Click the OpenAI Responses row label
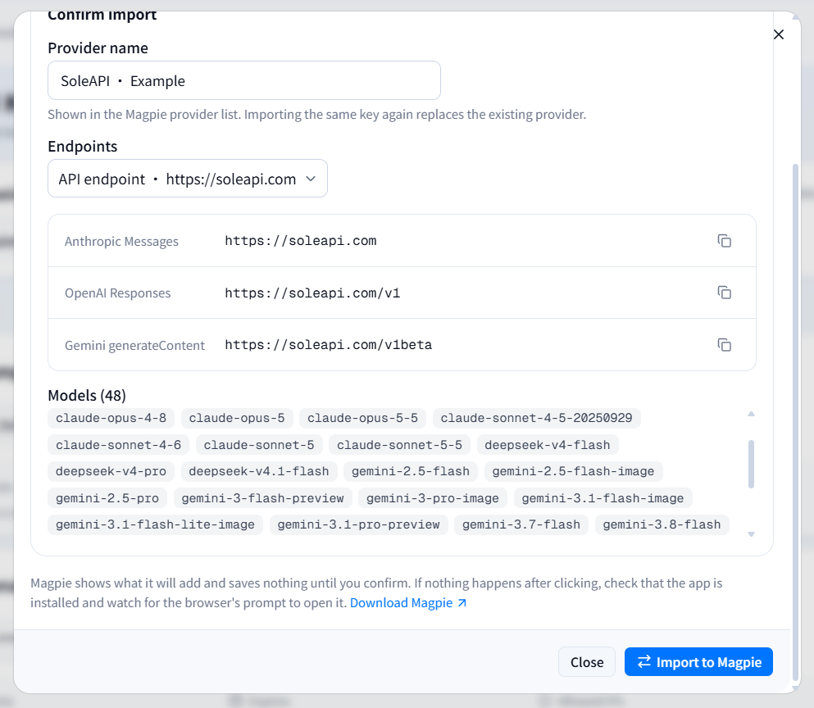Image resolution: width=814 pixels, height=708 pixels. 117,293
